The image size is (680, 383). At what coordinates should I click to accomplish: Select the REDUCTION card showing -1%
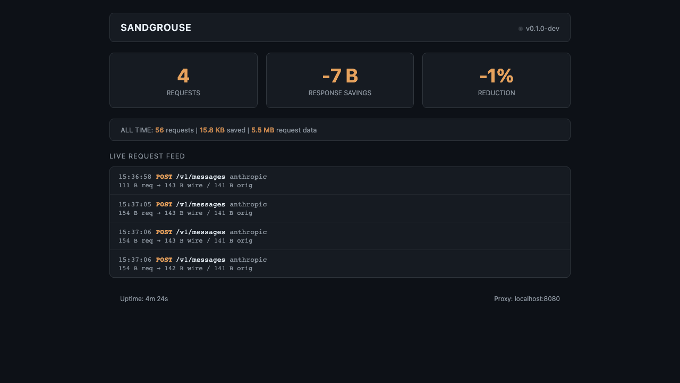(x=496, y=80)
